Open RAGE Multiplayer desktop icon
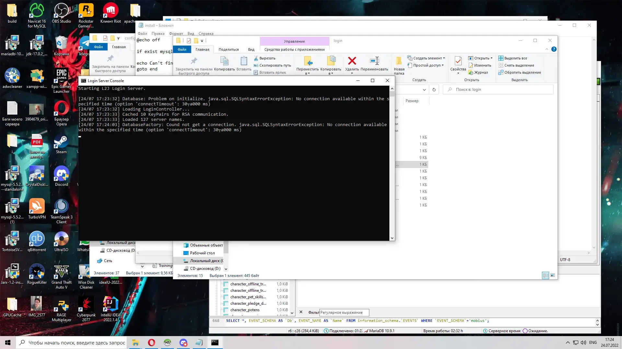The height and width of the screenshot is (349, 622). (x=61, y=309)
